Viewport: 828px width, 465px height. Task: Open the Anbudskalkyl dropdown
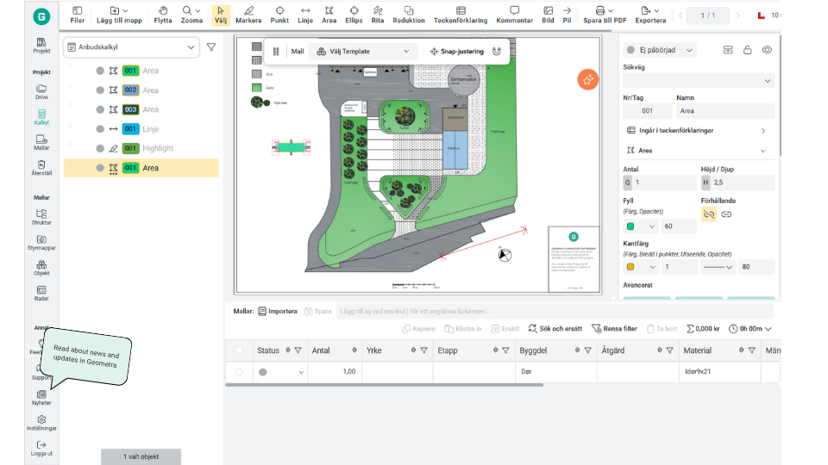(x=131, y=46)
